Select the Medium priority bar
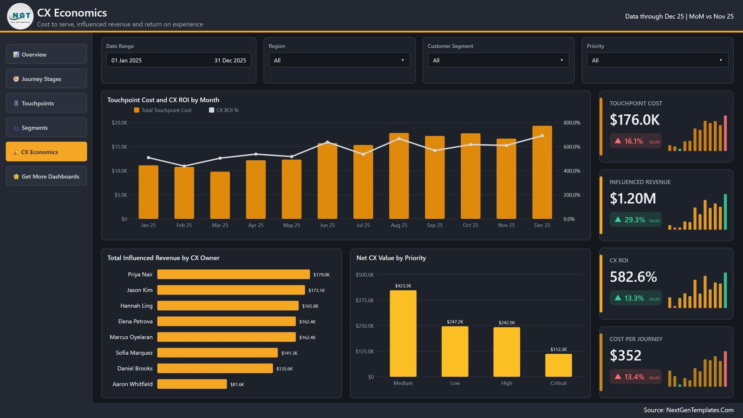Image resolution: width=743 pixels, height=418 pixels. pos(403,333)
